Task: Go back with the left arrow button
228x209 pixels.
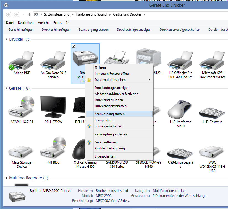Action: point(9,14)
